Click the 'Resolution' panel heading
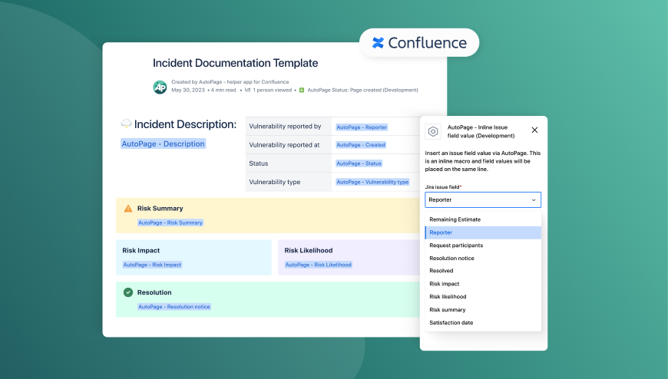 pos(154,292)
